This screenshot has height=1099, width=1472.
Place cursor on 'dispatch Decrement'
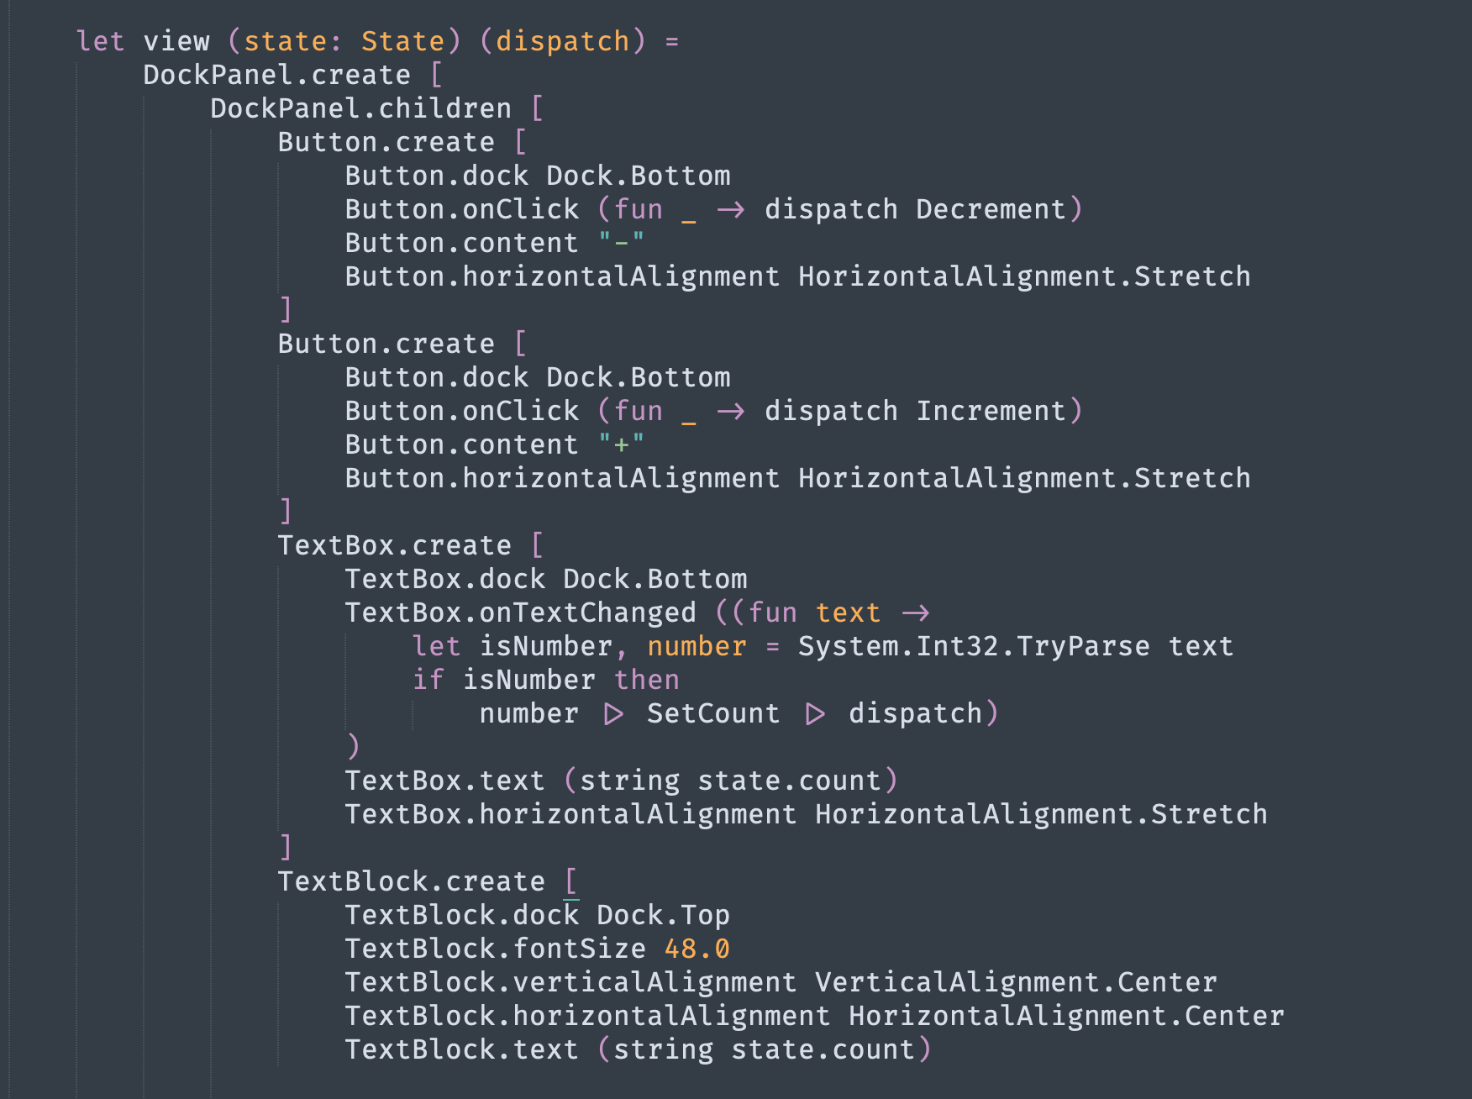(915, 209)
